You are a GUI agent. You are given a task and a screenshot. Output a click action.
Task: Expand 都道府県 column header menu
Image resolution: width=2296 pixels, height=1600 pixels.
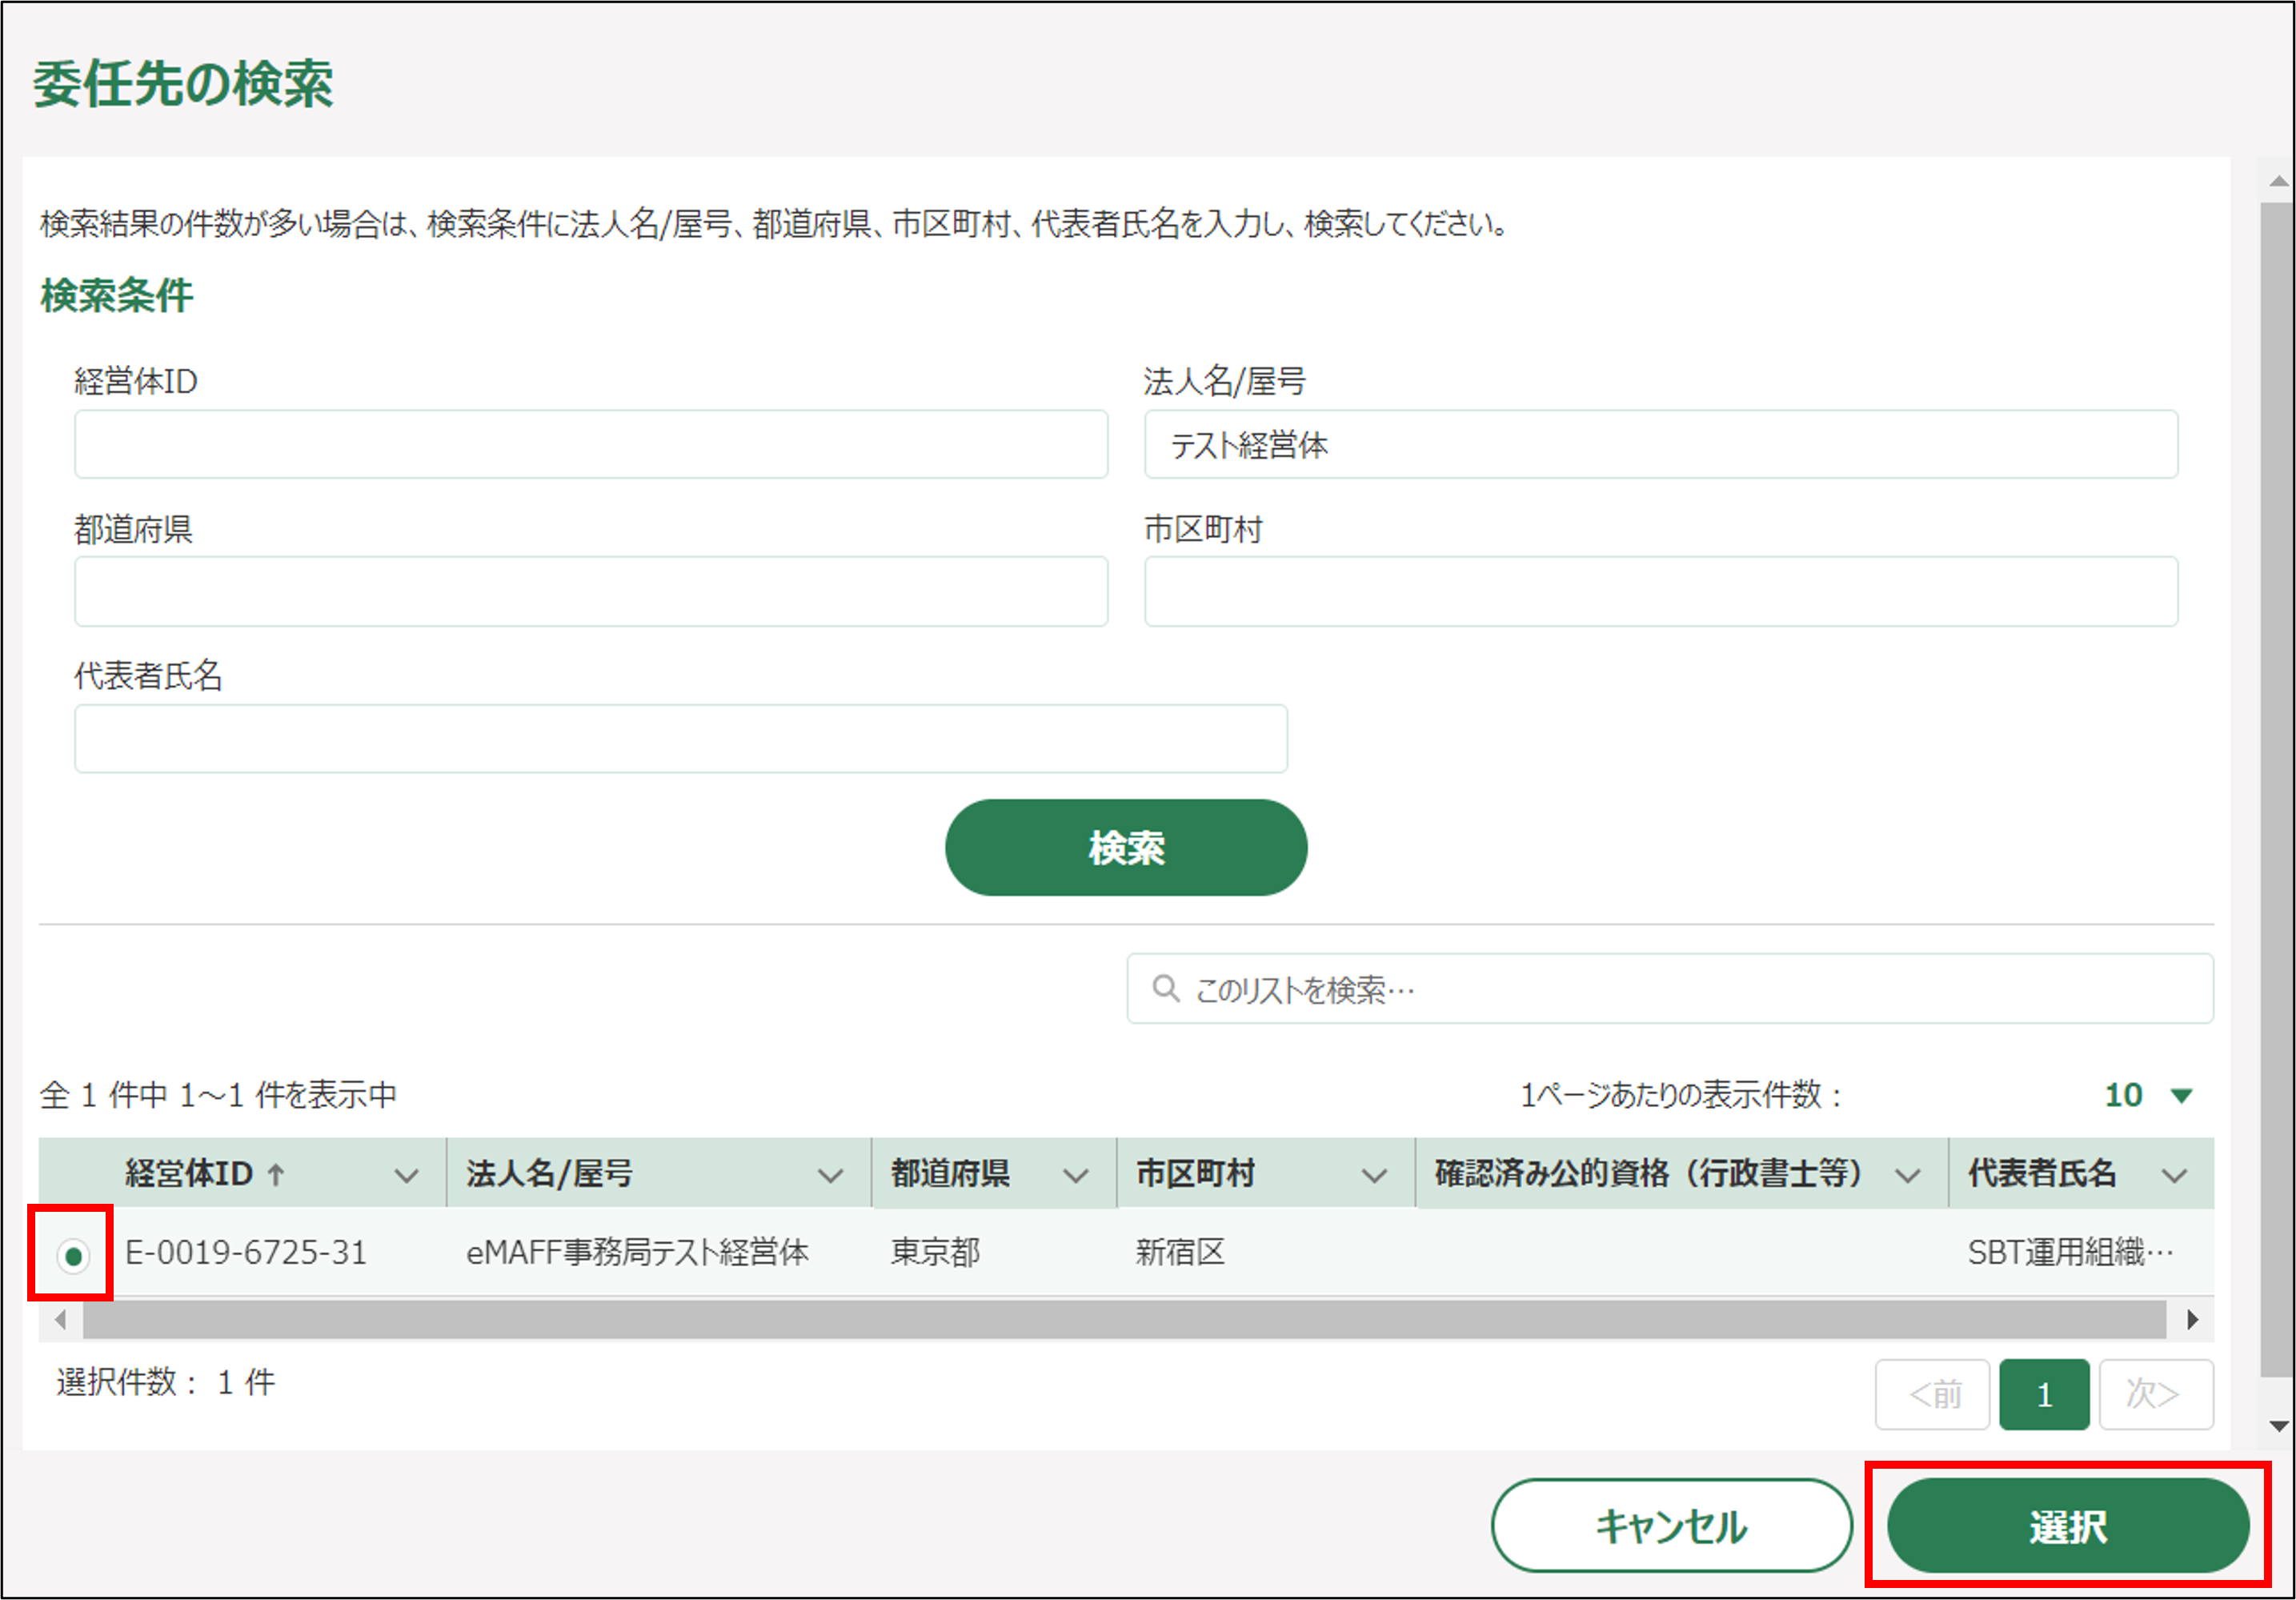point(1075,1176)
